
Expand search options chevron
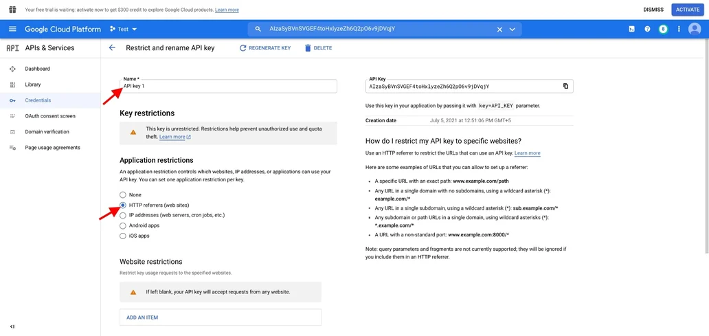point(513,30)
